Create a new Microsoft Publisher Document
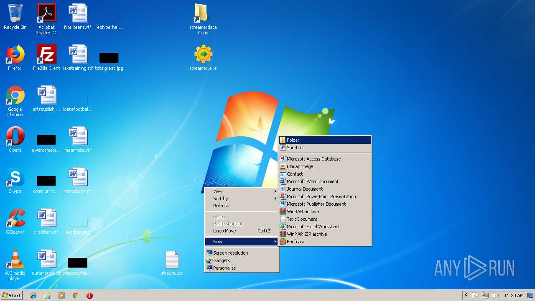The height and width of the screenshot is (301, 535). (x=325, y=204)
